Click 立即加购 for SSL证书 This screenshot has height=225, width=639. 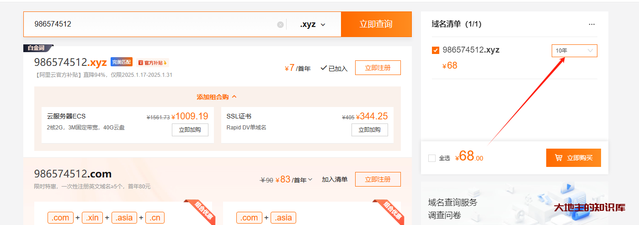tap(369, 130)
